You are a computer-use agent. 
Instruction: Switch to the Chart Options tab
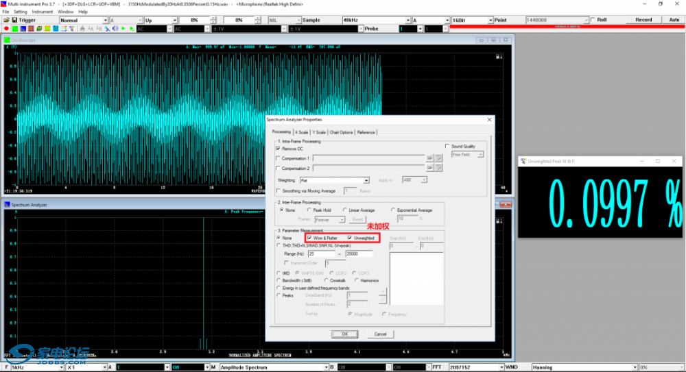click(x=341, y=132)
